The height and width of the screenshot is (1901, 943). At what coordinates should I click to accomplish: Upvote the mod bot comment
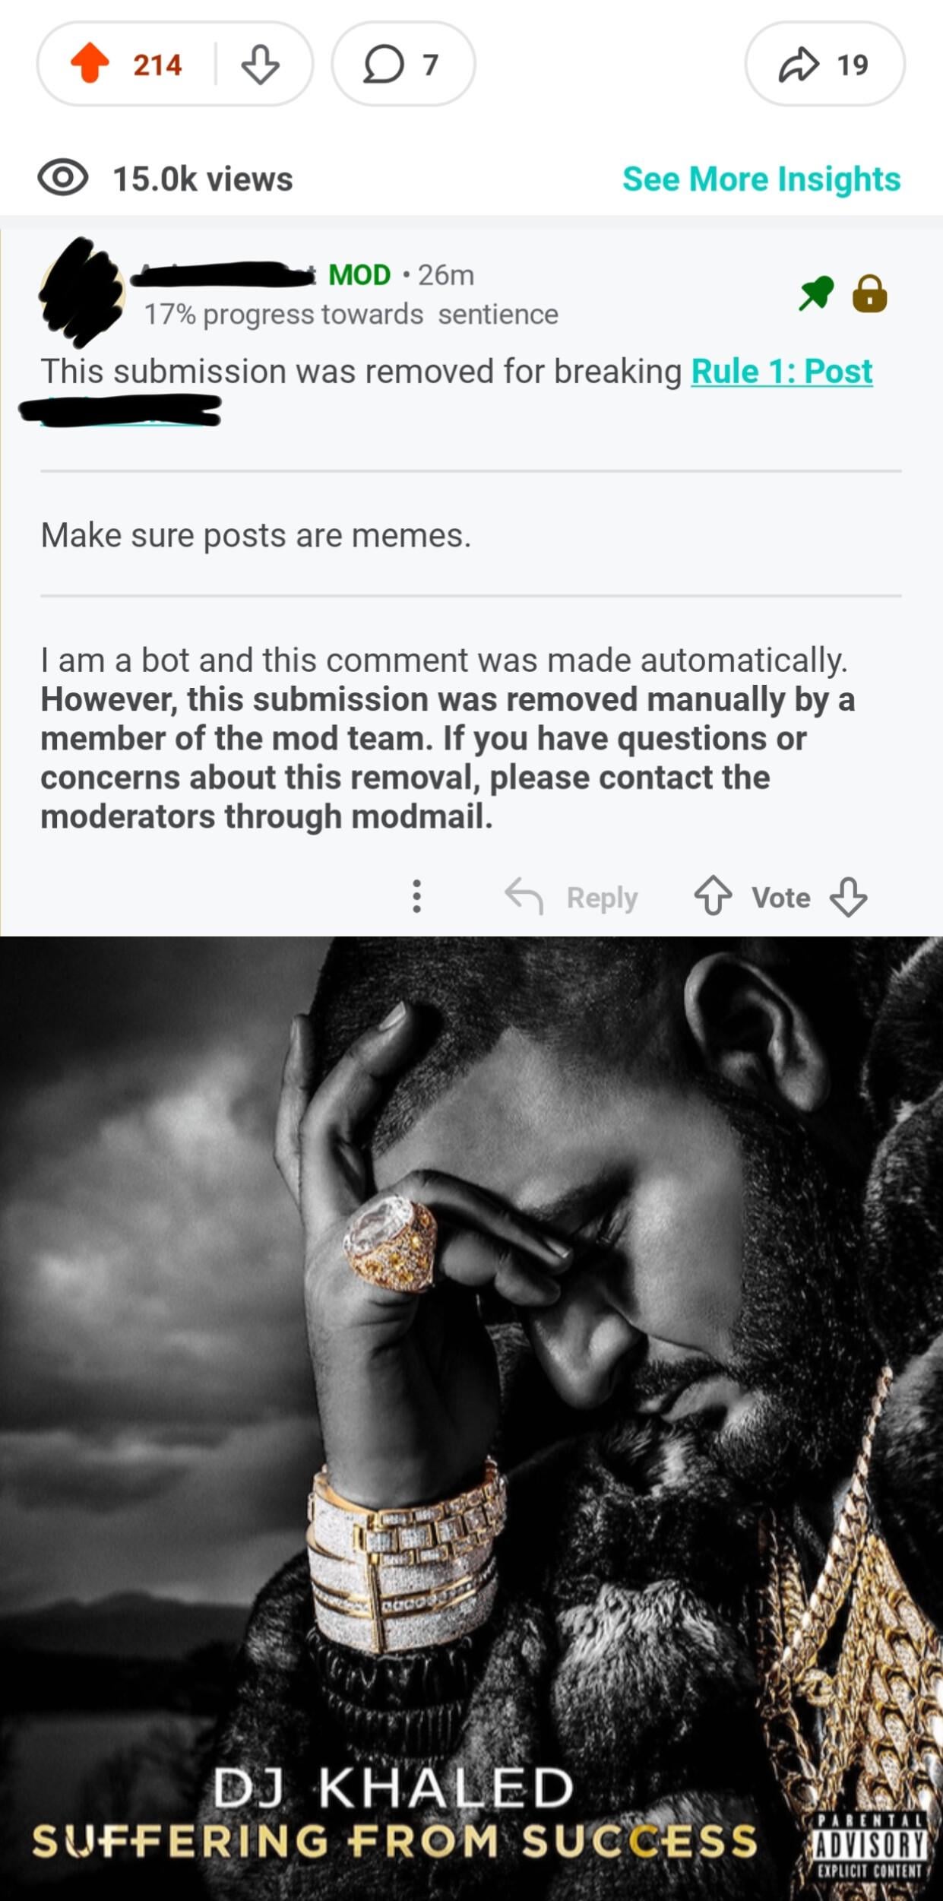713,896
